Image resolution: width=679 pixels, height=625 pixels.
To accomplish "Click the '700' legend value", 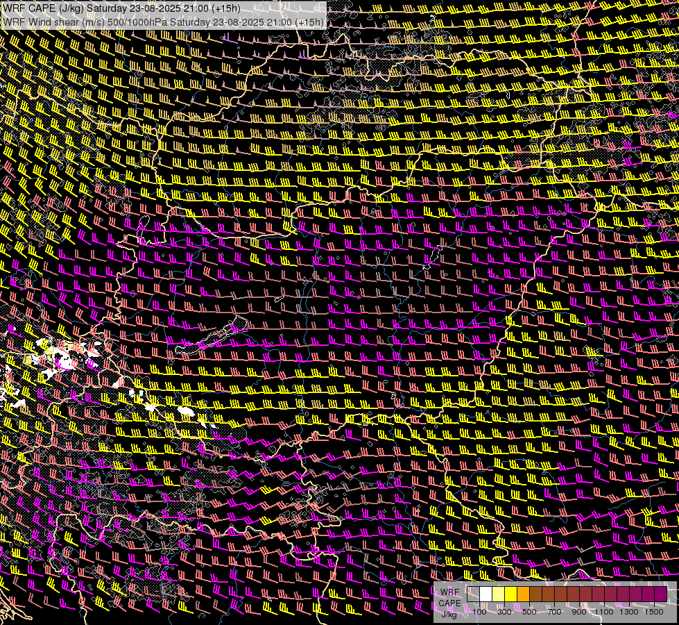I will coord(554,612).
